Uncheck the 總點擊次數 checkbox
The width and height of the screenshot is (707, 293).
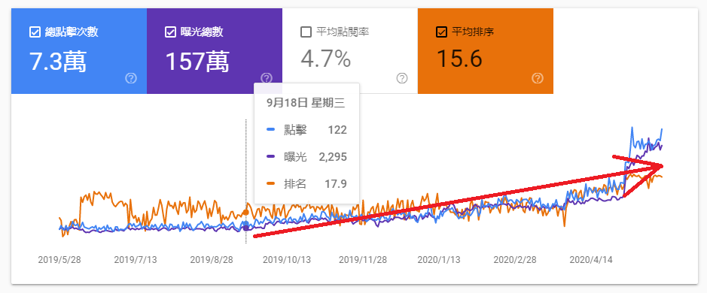tap(35, 32)
